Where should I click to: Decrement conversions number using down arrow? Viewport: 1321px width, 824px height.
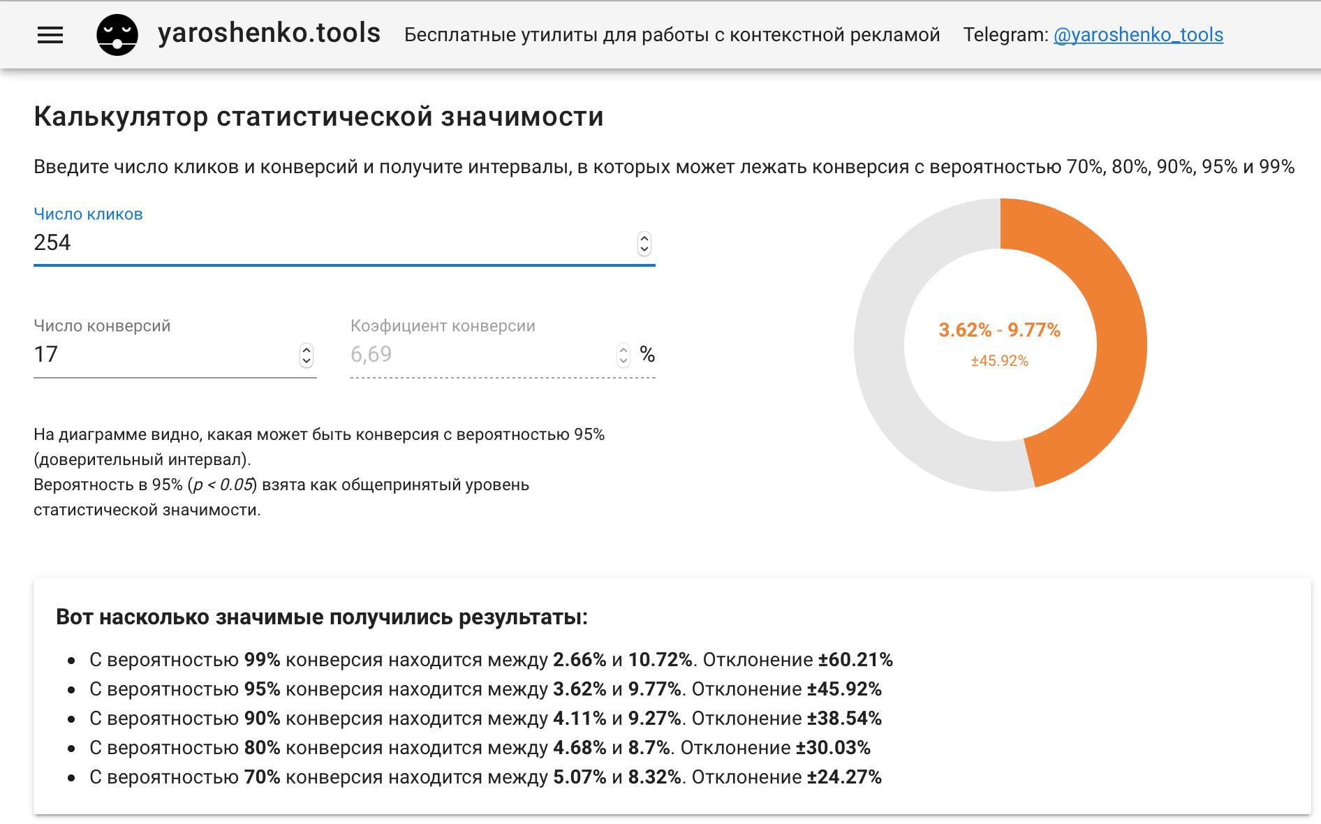[307, 360]
